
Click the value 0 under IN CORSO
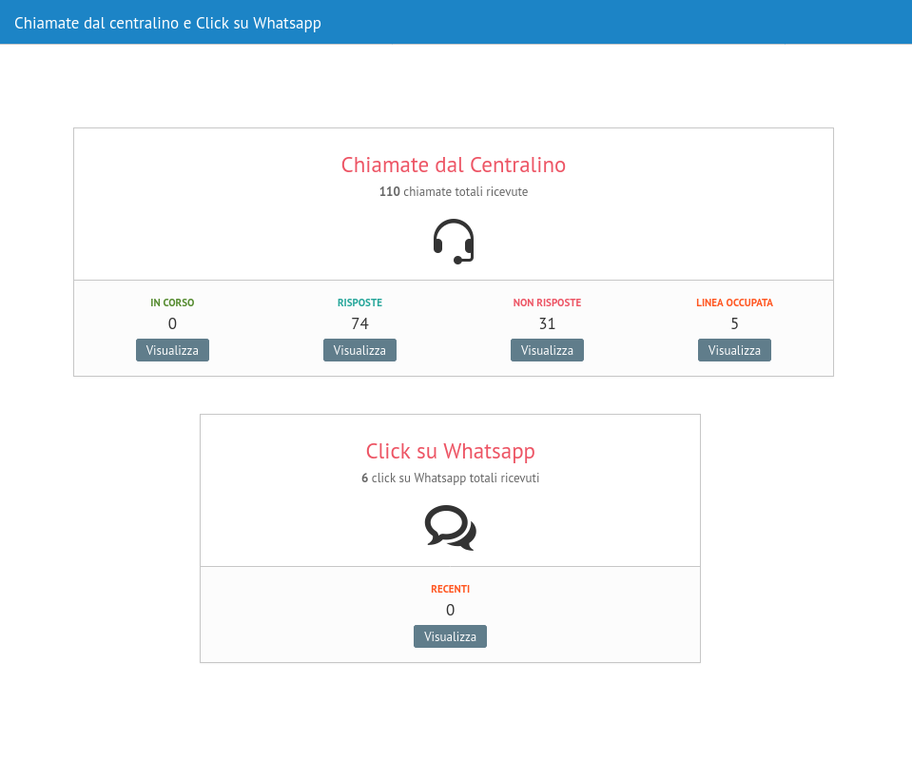[172, 323]
